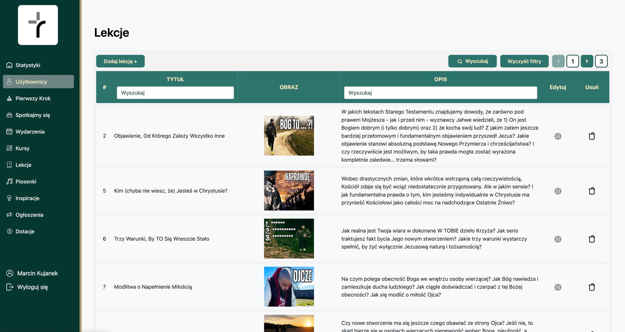Click the gear icon for Modlitwa o Napełnienie Miłością

click(558, 287)
